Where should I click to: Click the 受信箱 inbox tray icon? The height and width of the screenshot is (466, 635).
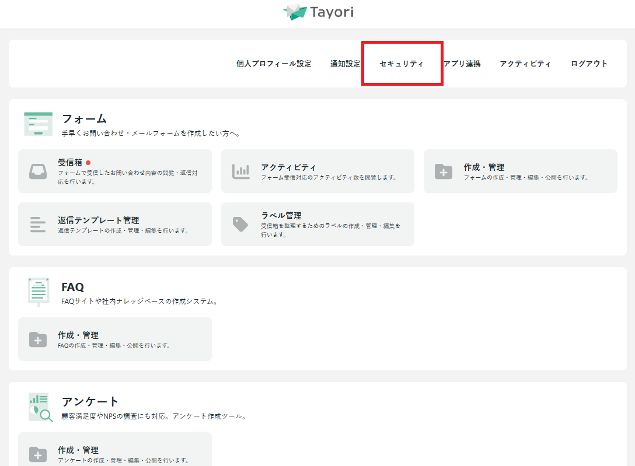click(x=38, y=171)
